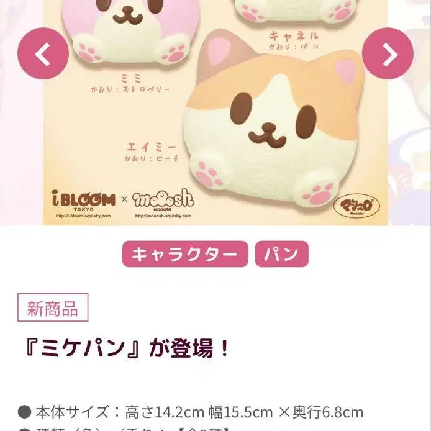
Task: Advance to the next slide using the right arrow
Action: coord(388,53)
